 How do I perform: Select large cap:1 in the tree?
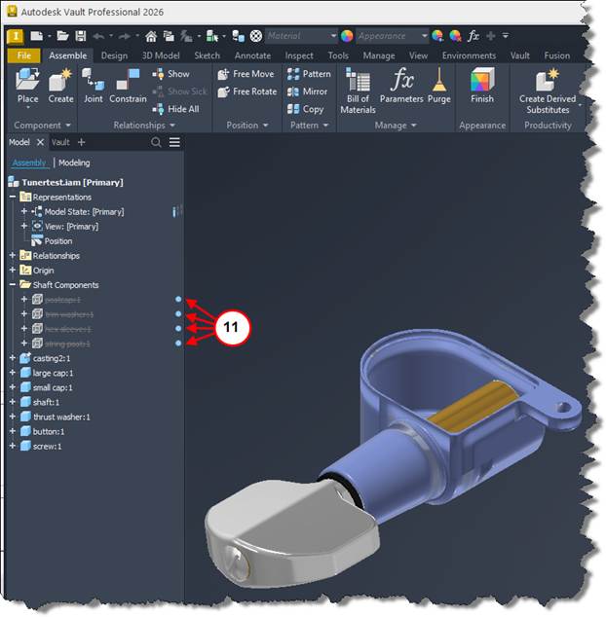point(47,373)
